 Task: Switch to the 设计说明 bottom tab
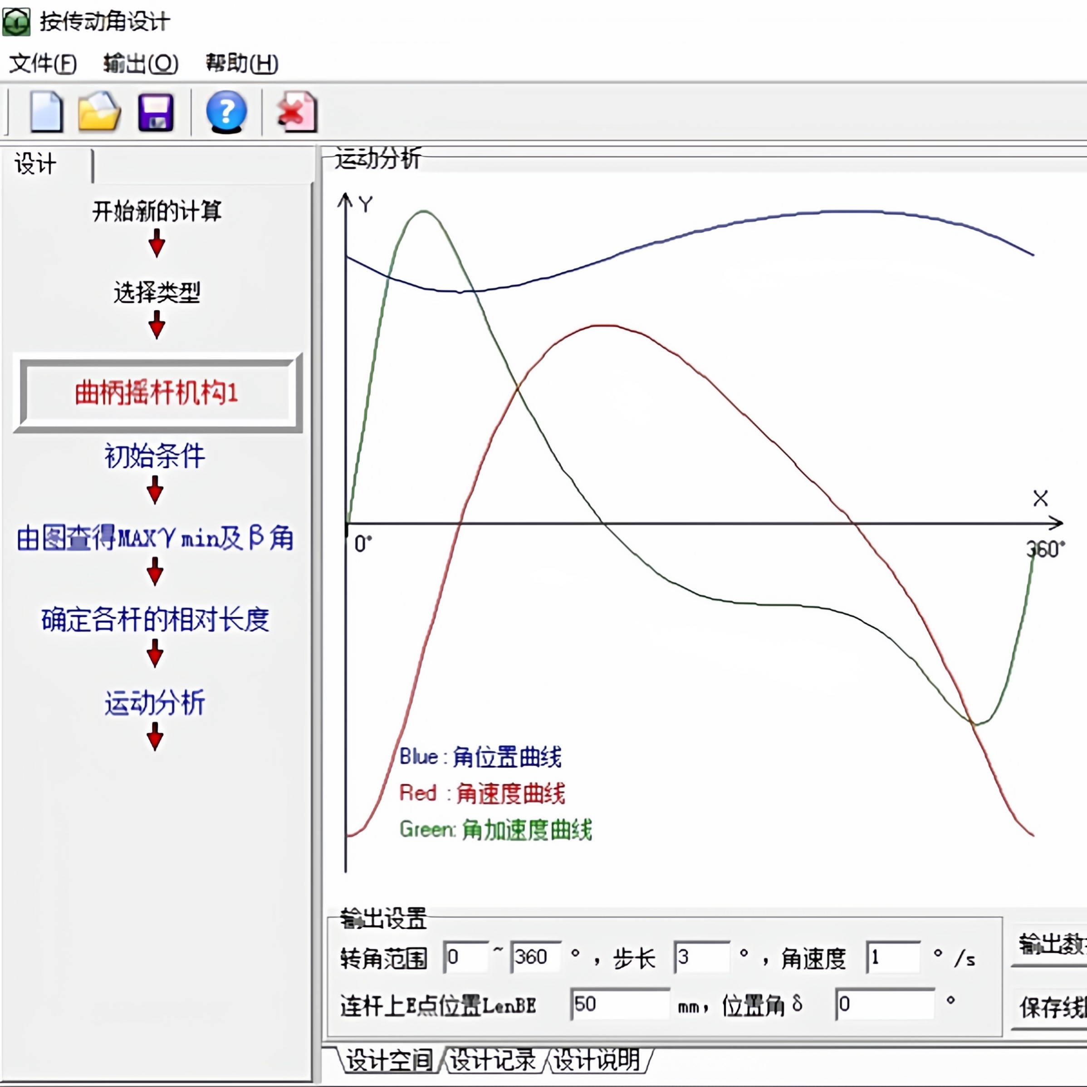[597, 1061]
